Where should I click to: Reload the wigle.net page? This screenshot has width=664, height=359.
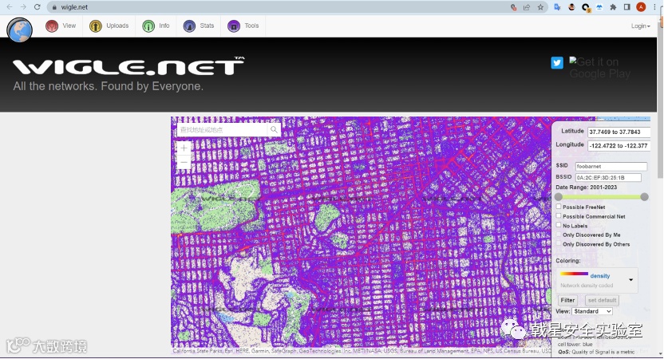click(x=38, y=7)
